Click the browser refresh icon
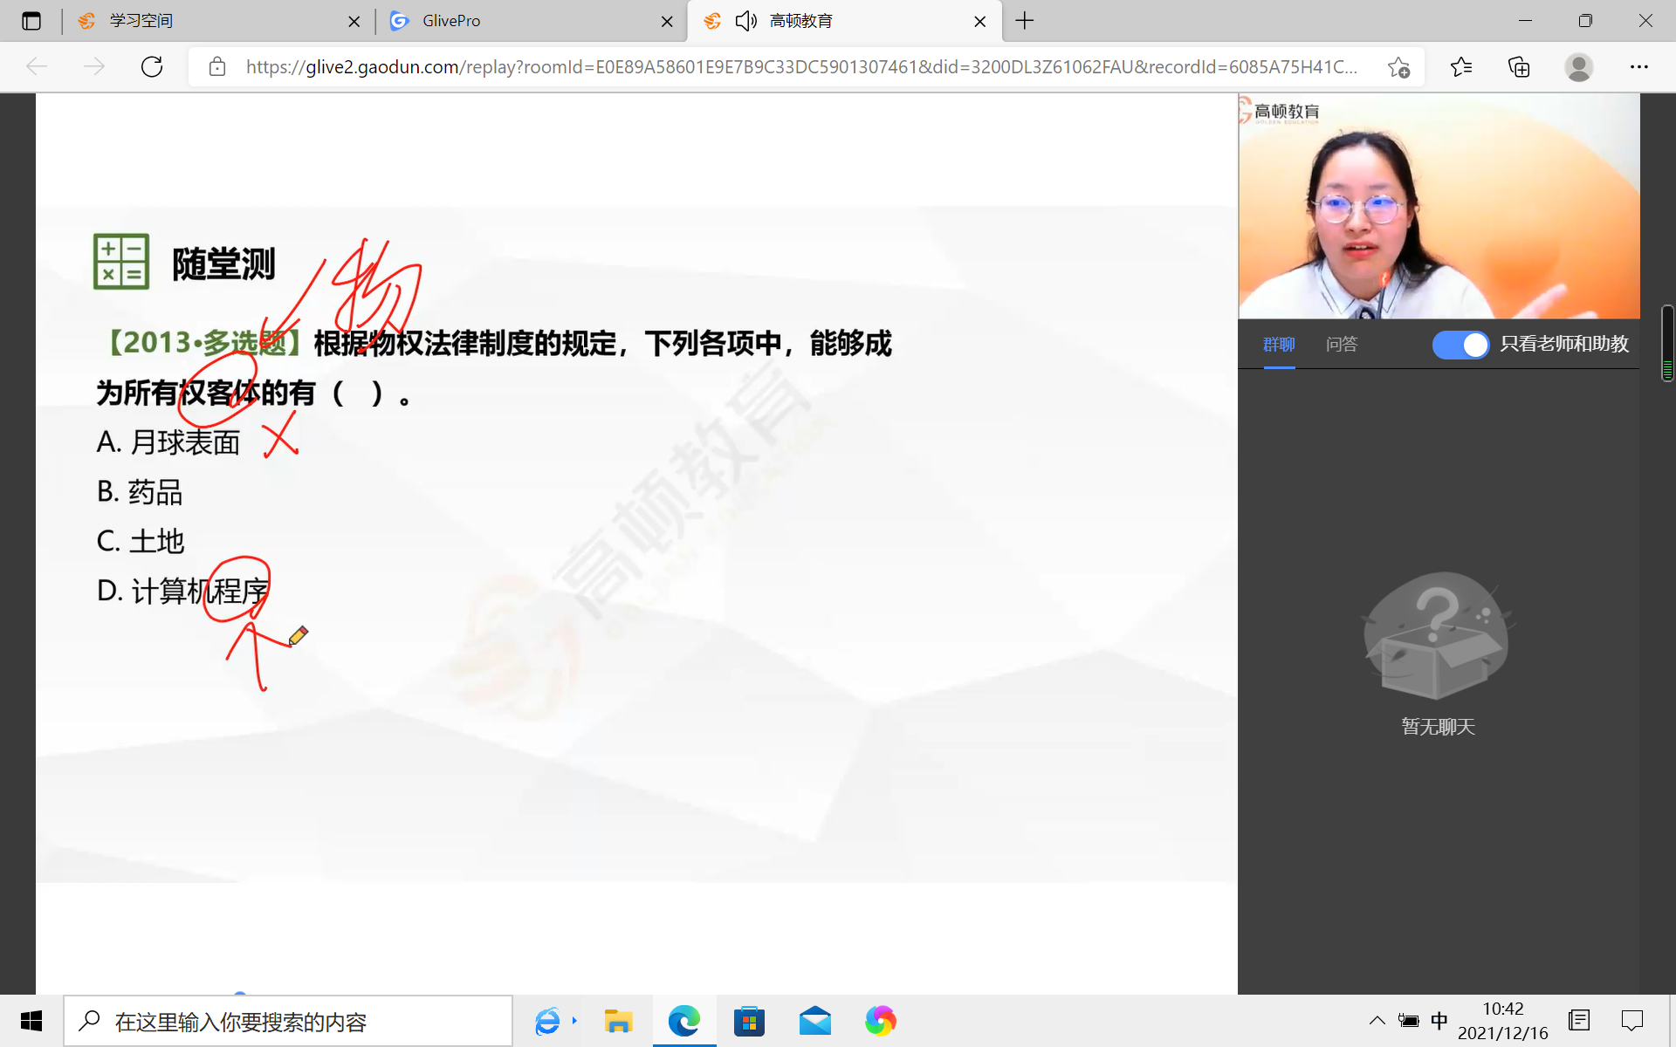The height and width of the screenshot is (1047, 1676). pyautogui.click(x=152, y=67)
